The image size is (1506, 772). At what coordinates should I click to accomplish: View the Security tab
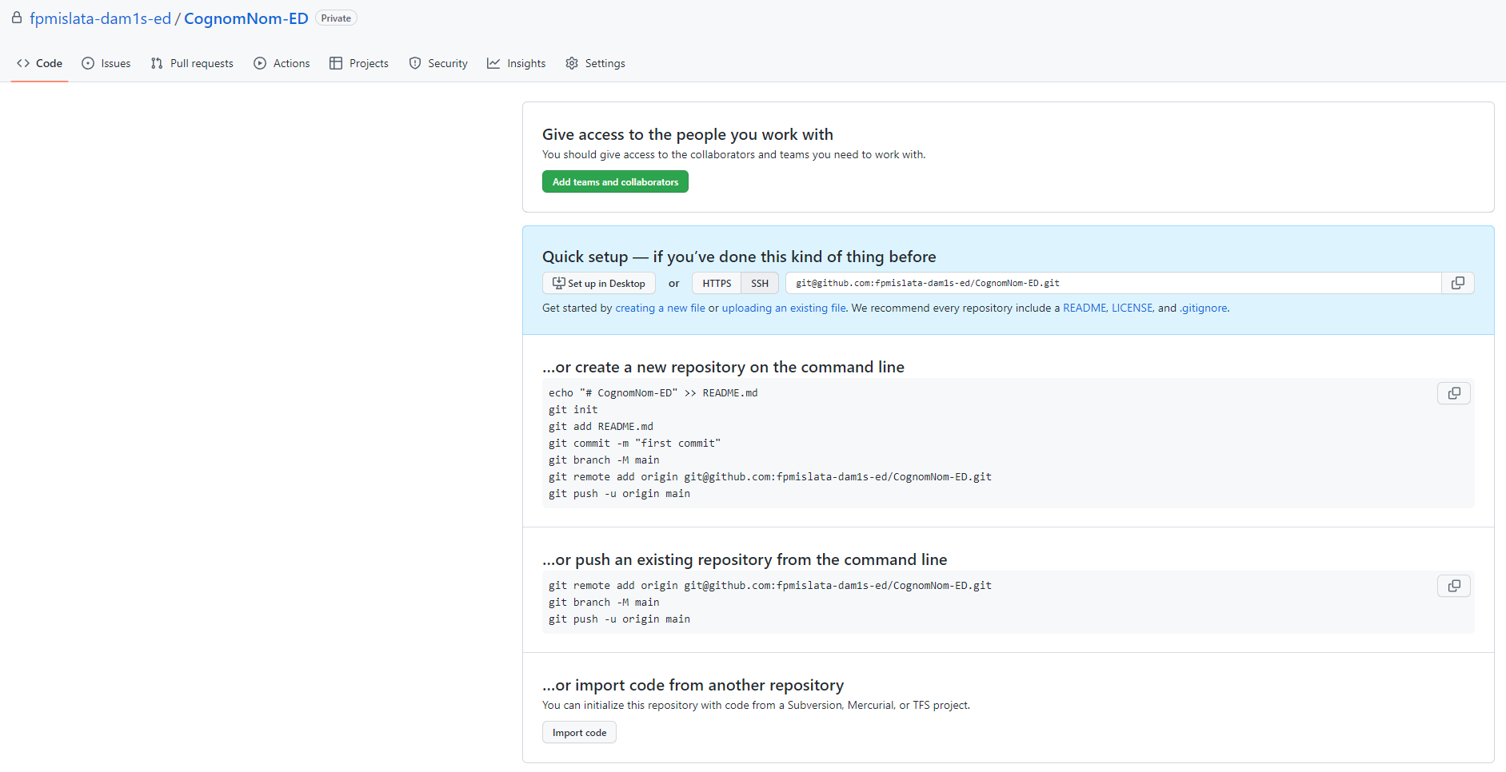click(438, 63)
